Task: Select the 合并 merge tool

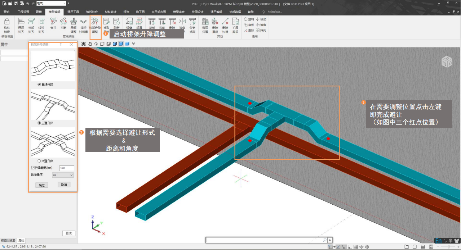Action: [x=53, y=24]
